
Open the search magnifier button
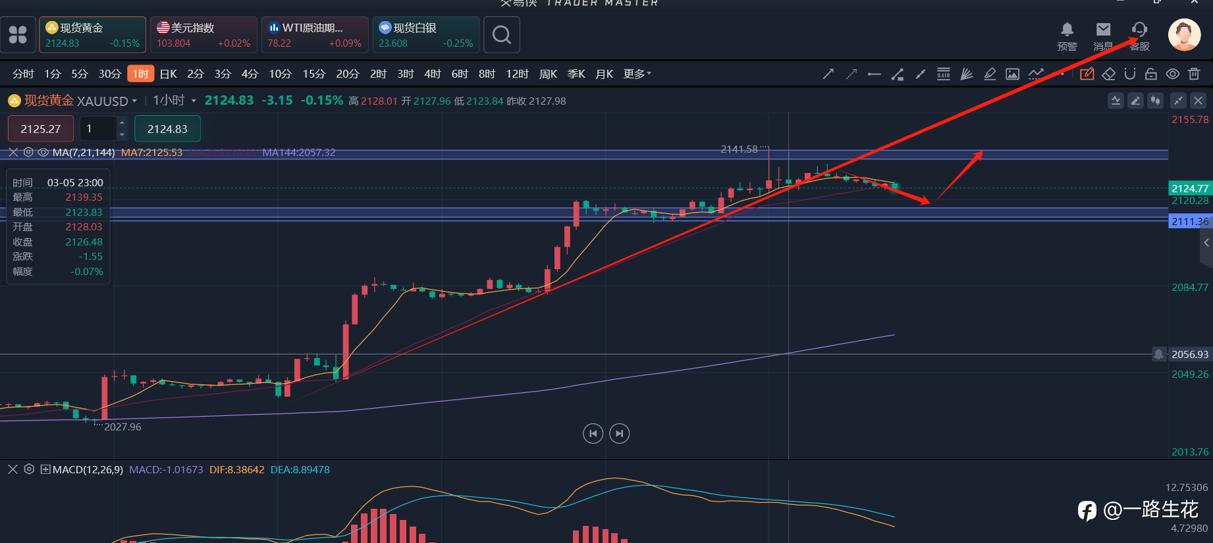(x=502, y=34)
